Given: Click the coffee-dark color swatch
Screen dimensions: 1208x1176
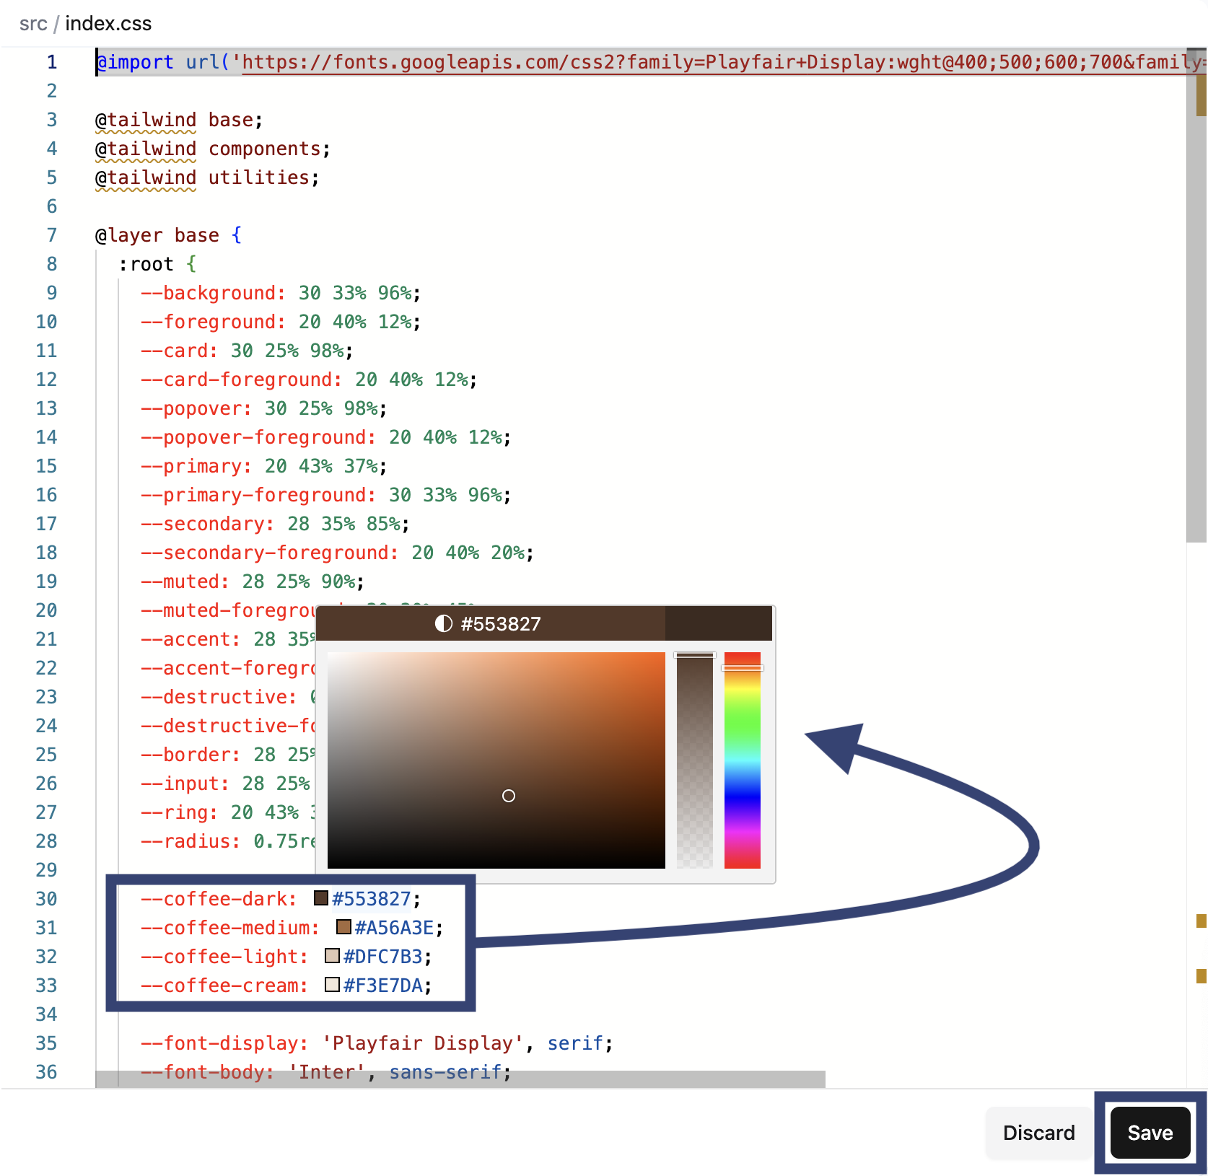Looking at the screenshot, I should pyautogui.click(x=321, y=898).
